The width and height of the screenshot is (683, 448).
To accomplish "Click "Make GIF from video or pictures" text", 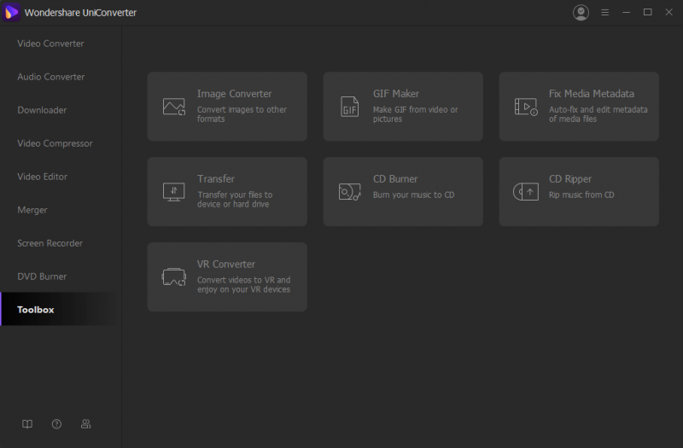I will 416,114.
